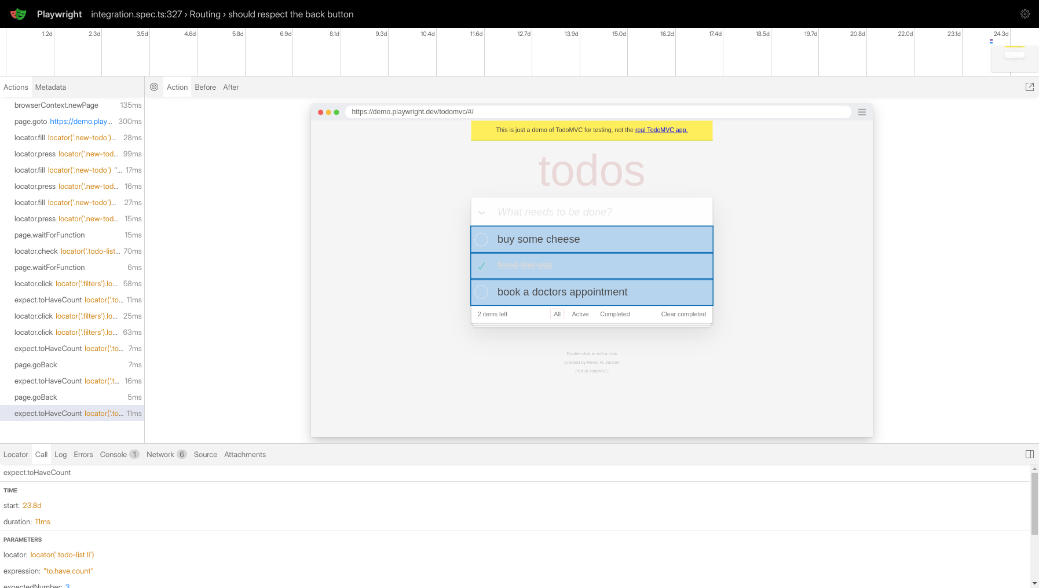Click the demo.playwright.dev link in page.goto
This screenshot has width=1039, height=588.
(x=81, y=121)
